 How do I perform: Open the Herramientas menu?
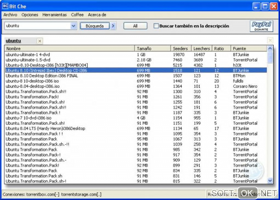pos(54,15)
